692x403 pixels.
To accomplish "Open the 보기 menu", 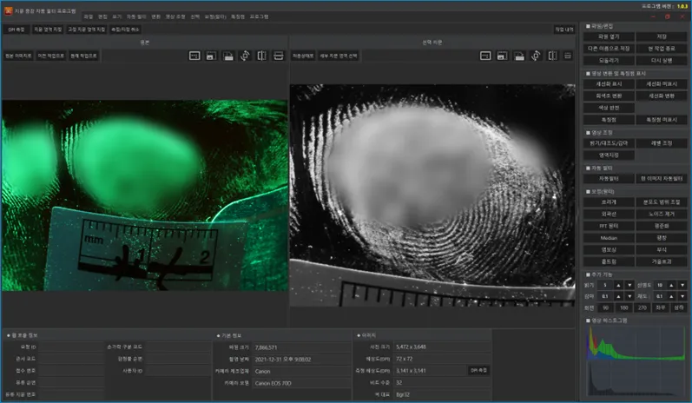I will 117,17.
